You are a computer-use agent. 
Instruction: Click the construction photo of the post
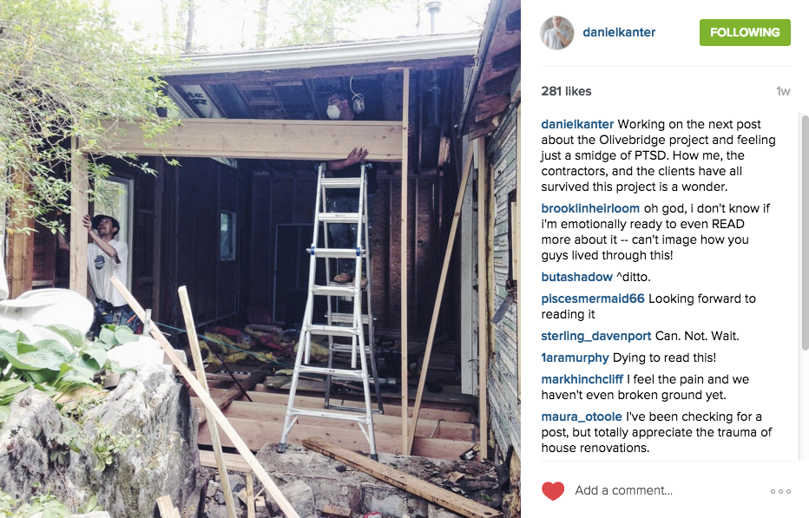click(x=260, y=259)
